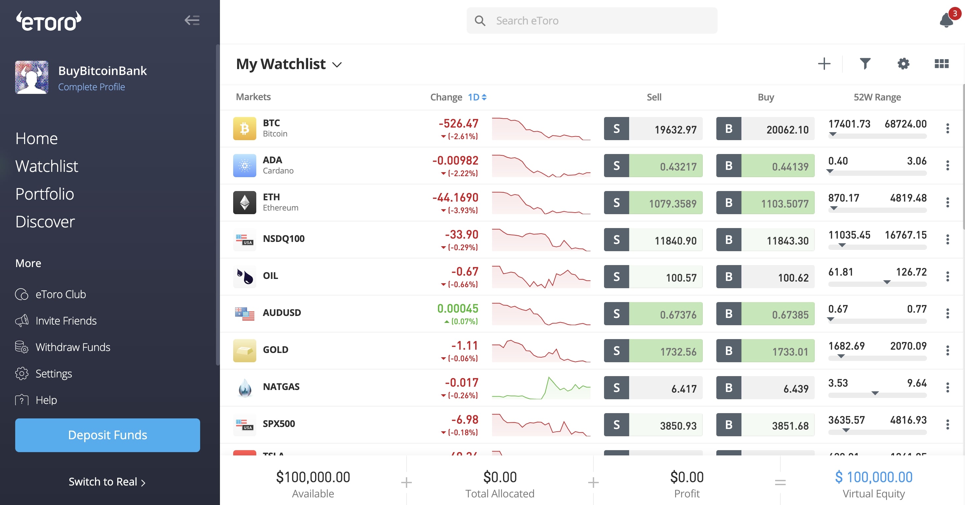Click the Markets column header

point(253,97)
